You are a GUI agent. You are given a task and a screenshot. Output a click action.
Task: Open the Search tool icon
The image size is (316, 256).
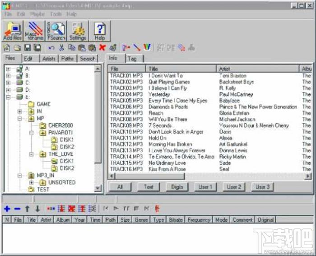(56, 31)
